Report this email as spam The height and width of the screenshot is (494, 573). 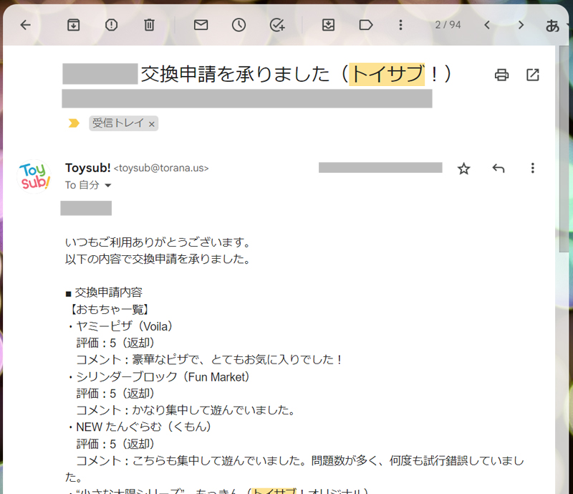[x=111, y=25]
